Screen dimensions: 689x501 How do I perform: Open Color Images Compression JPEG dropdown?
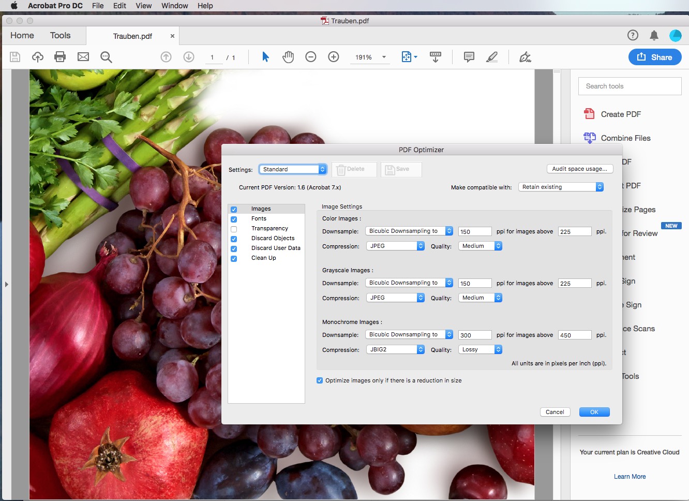click(x=395, y=246)
